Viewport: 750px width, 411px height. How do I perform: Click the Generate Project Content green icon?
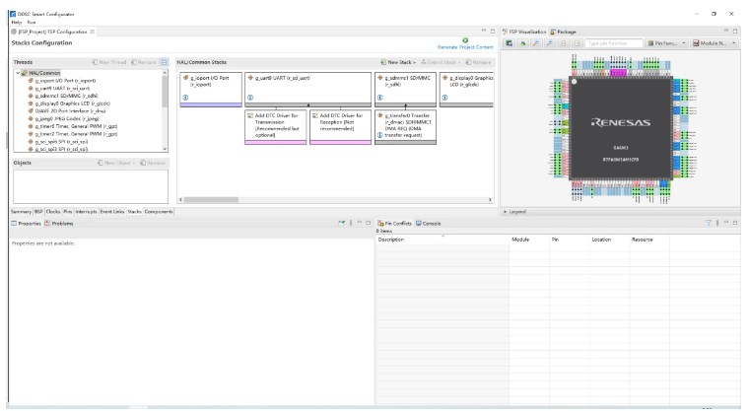(x=465, y=40)
